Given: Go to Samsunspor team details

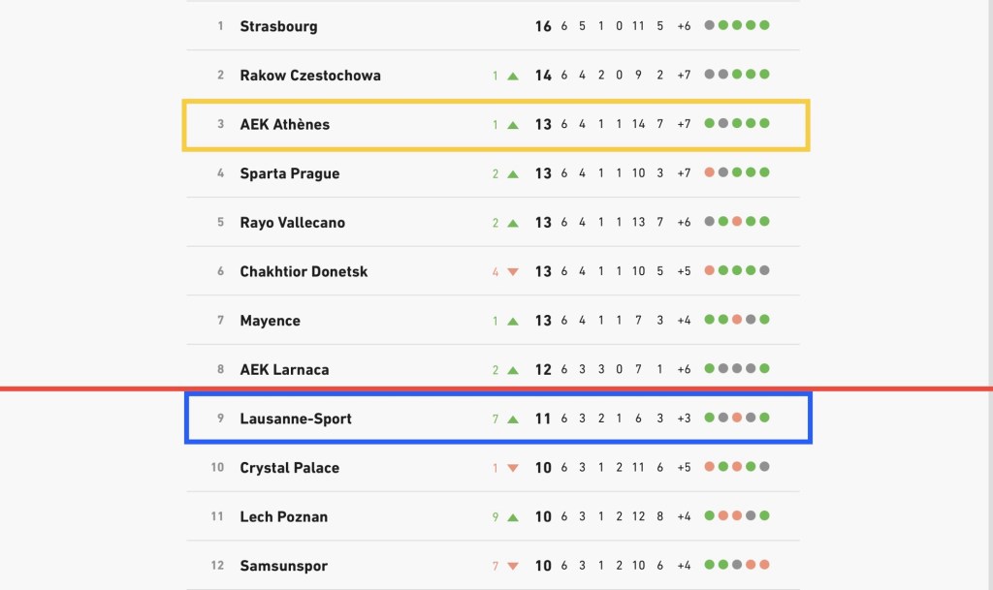Looking at the screenshot, I should pos(283,566).
